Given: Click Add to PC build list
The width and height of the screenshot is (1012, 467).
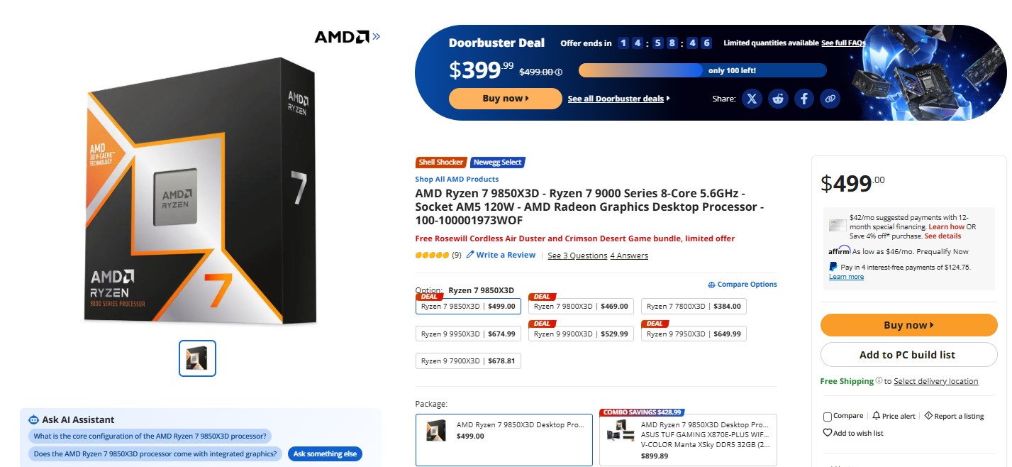Looking at the screenshot, I should pyautogui.click(x=908, y=355).
